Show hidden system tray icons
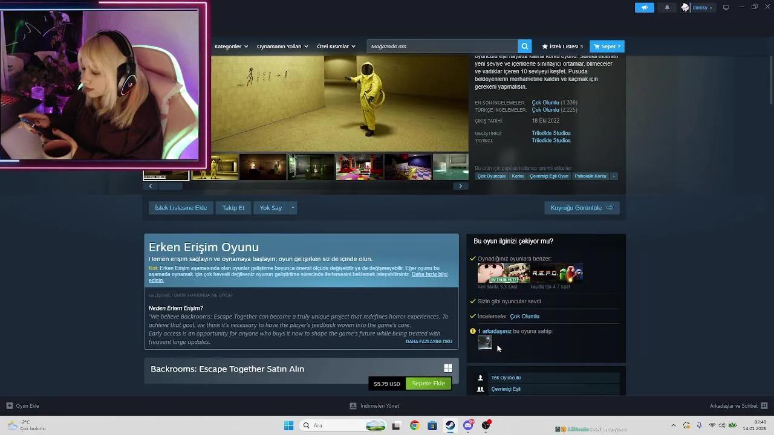The image size is (774, 435). click(x=673, y=425)
